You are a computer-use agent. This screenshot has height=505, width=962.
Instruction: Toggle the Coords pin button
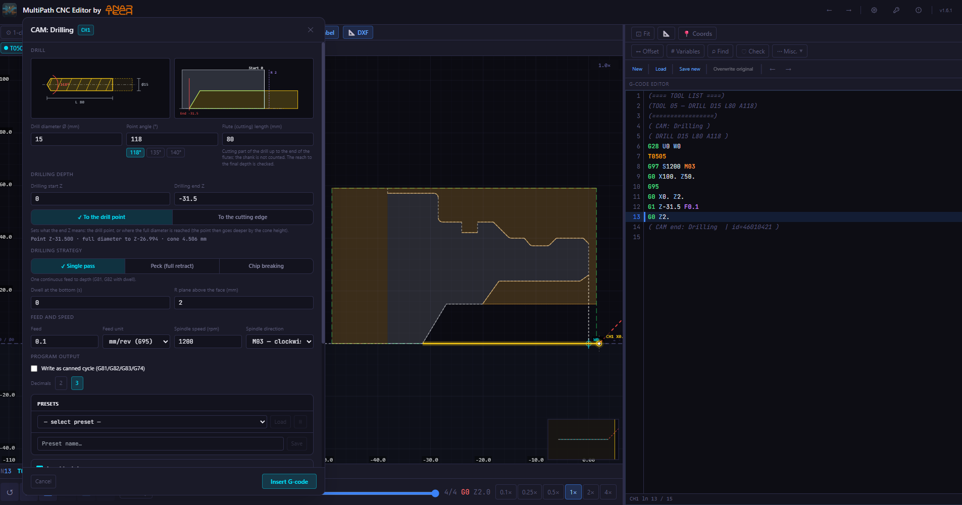coord(697,34)
